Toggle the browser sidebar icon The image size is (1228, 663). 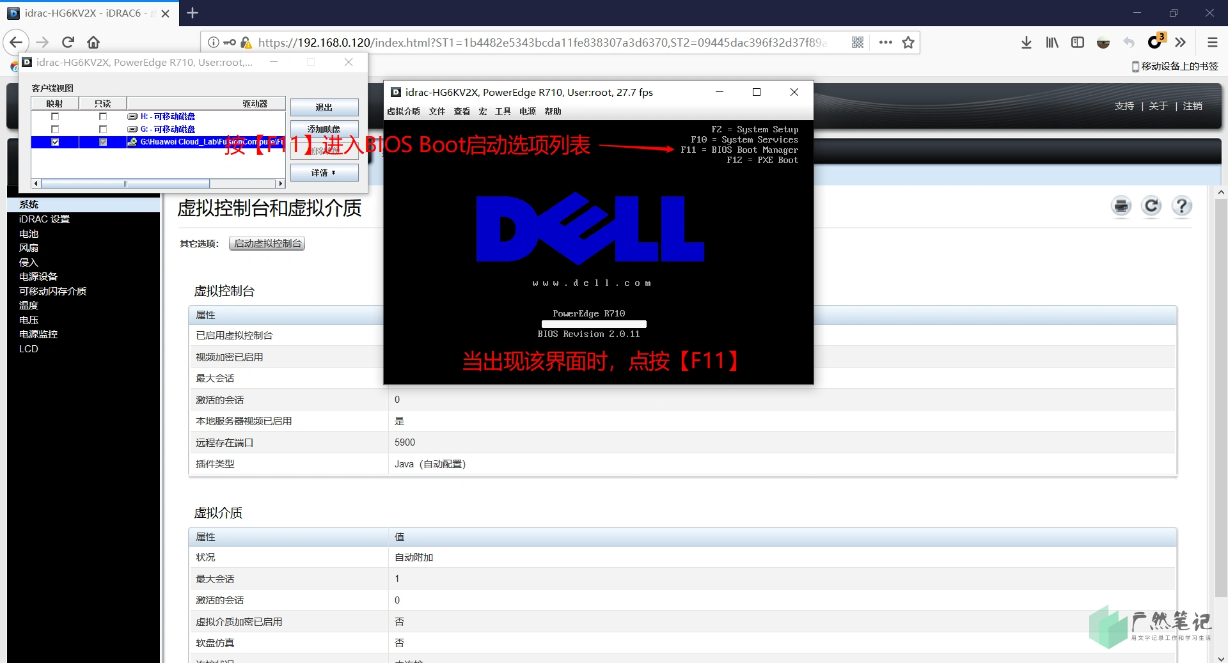(1078, 42)
